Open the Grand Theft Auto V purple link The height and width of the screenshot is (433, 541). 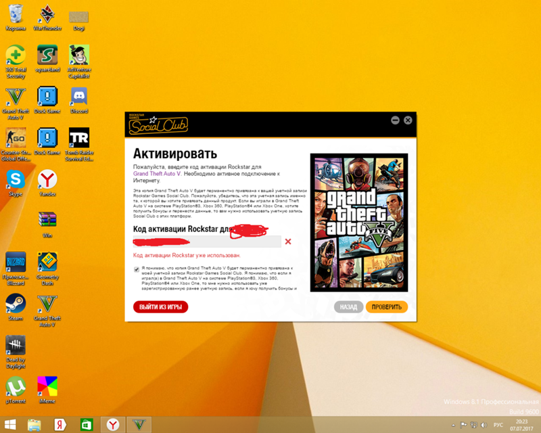click(x=157, y=174)
